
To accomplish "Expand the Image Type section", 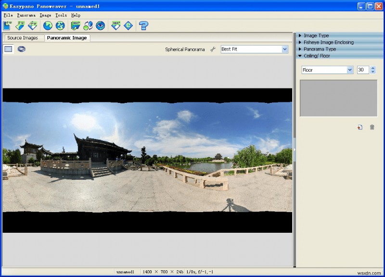I will pos(315,35).
